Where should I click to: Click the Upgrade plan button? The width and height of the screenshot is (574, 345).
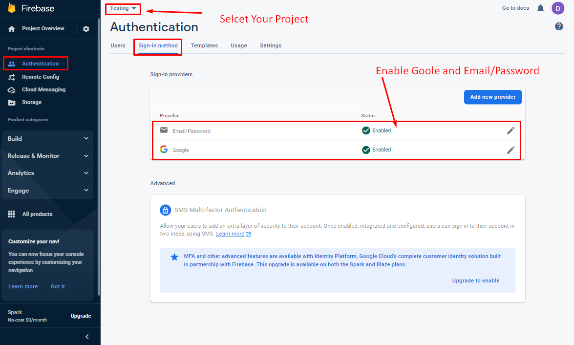81,316
